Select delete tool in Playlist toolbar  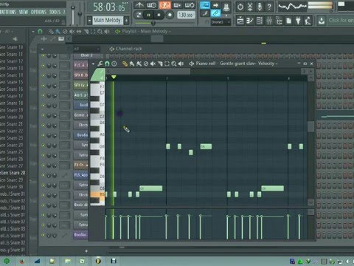pyautogui.click(x=65, y=32)
